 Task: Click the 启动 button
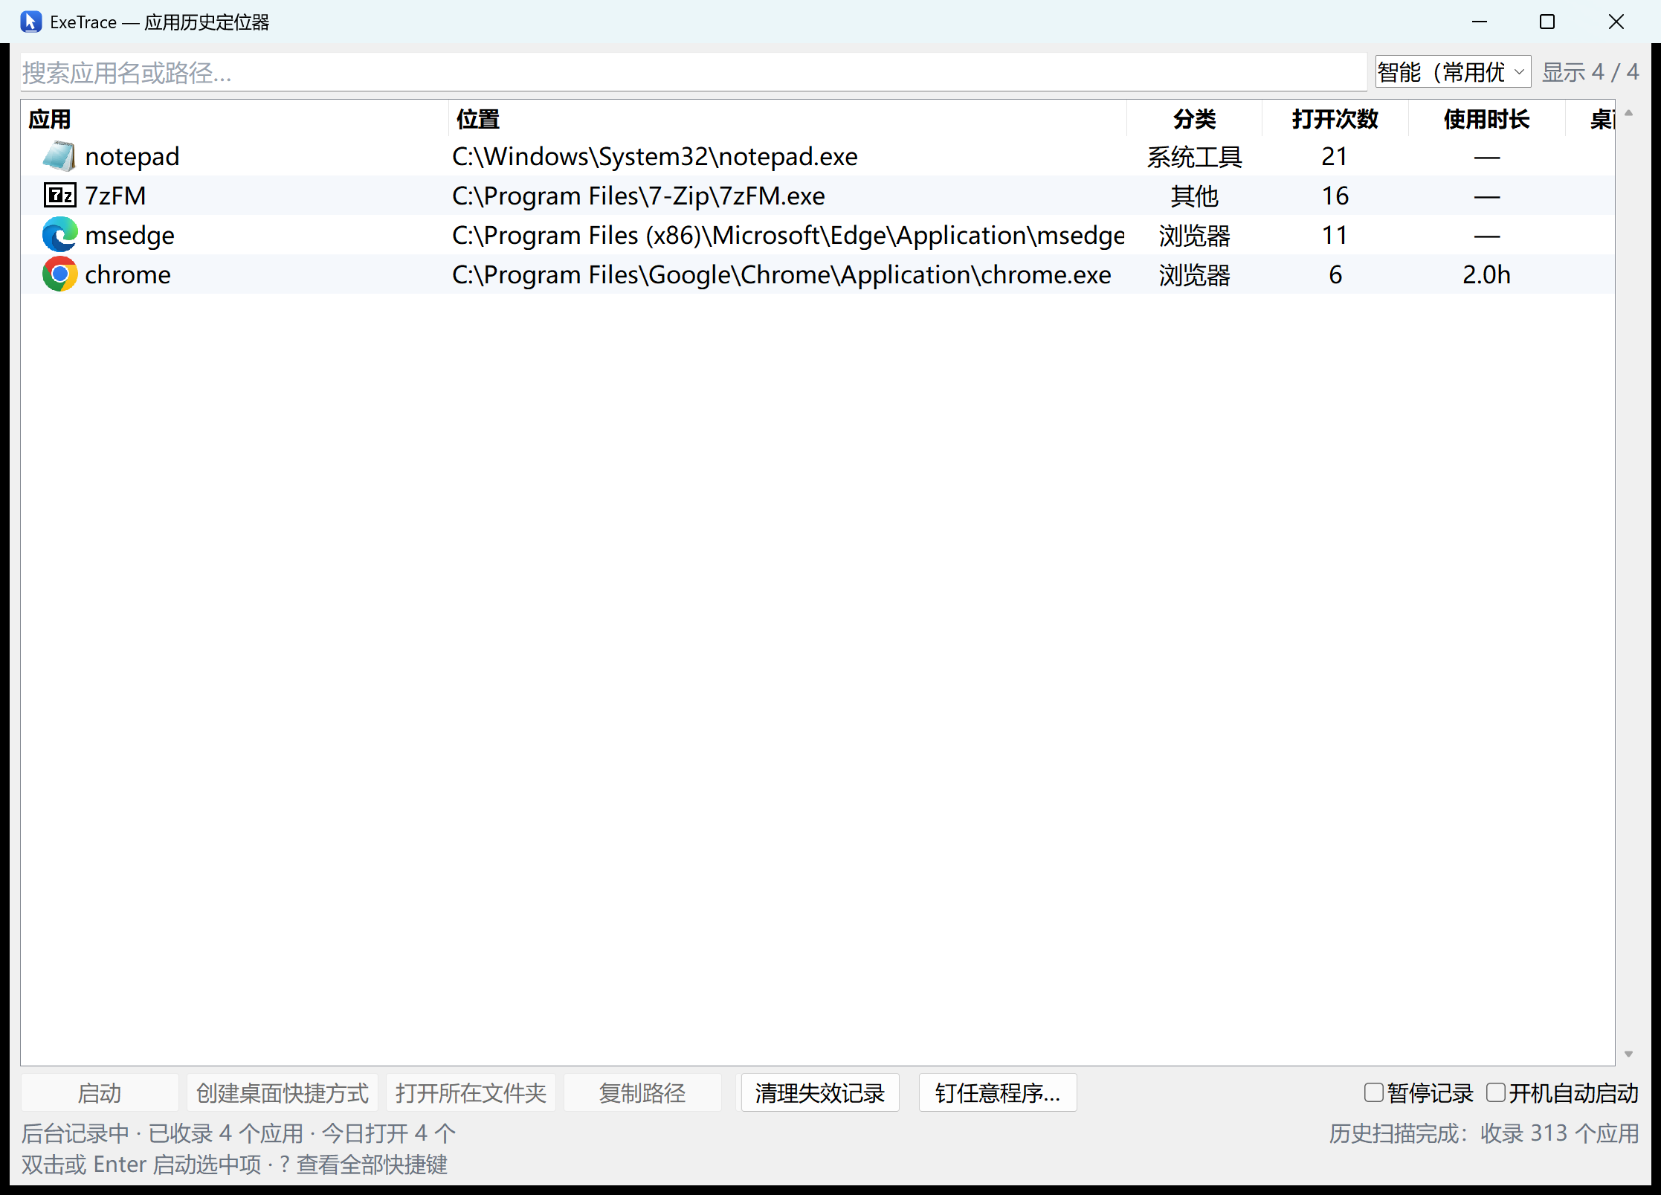(x=100, y=1092)
